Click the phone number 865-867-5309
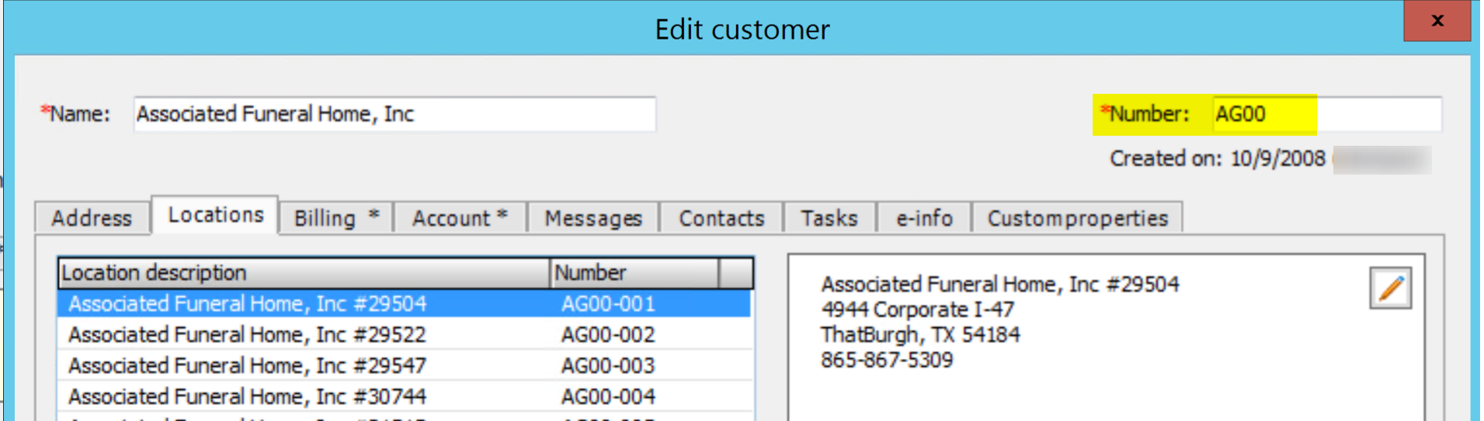The height and width of the screenshot is (421, 1484). [887, 360]
